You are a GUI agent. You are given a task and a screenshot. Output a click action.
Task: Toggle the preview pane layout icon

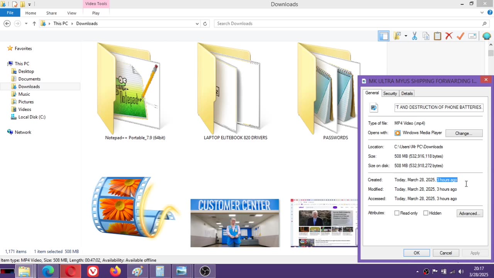(384, 36)
